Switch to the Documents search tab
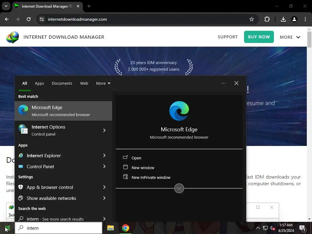The image size is (312, 234). point(62,83)
